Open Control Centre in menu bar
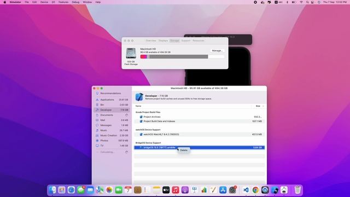Screen dimensions: 350x197 click(x=313, y=2)
